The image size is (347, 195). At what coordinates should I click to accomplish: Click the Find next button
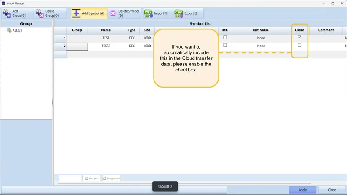pyautogui.click(x=92, y=178)
